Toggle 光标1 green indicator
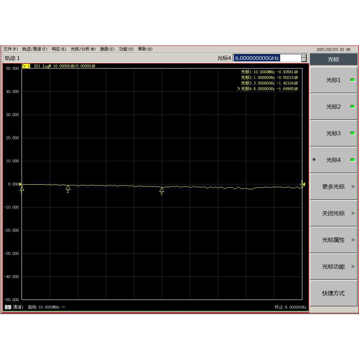The image size is (359, 359). pos(352,80)
